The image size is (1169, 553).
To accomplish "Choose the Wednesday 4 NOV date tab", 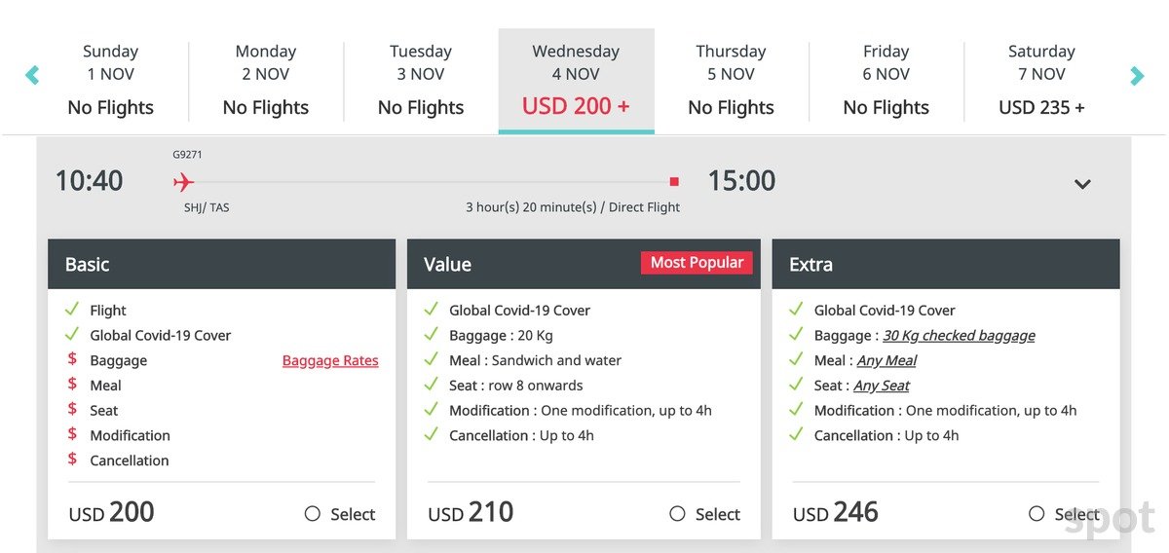I will point(576,80).
